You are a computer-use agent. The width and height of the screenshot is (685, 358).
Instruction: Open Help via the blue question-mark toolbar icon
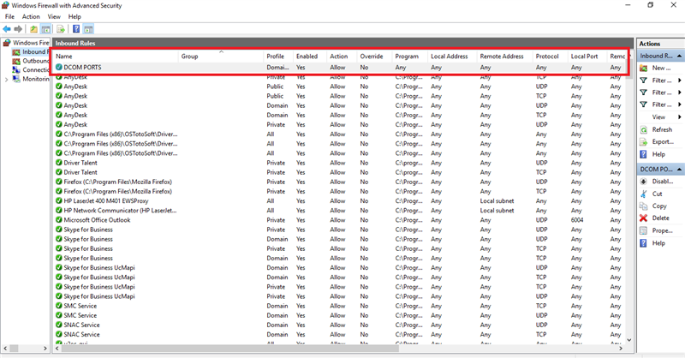coord(75,28)
